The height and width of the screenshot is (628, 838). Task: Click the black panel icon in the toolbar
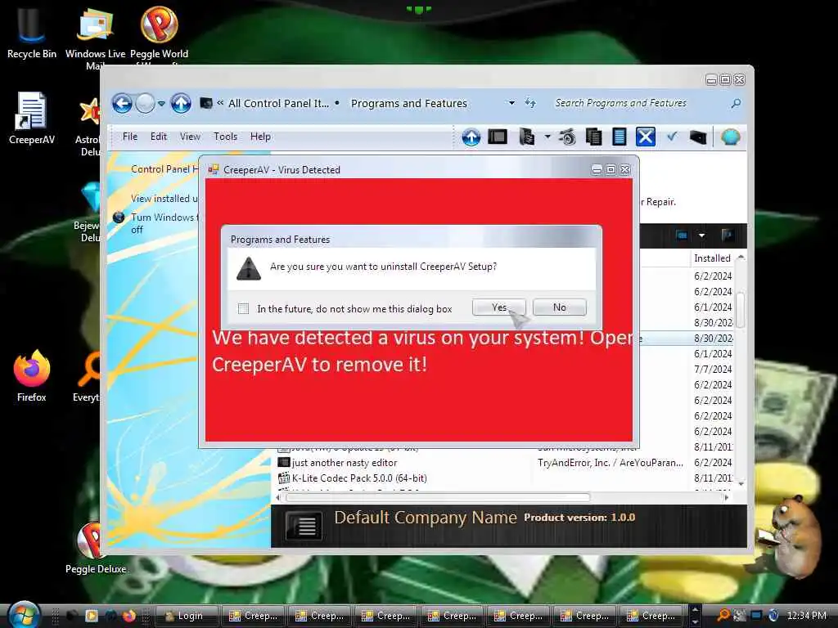pos(498,137)
